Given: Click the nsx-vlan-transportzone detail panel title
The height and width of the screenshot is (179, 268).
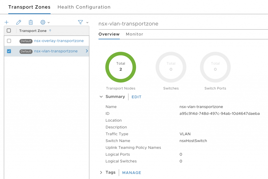Looking at the screenshot, I should tap(128, 24).
